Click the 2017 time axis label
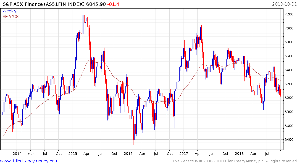The height and width of the screenshot is (165, 297). (x=183, y=153)
